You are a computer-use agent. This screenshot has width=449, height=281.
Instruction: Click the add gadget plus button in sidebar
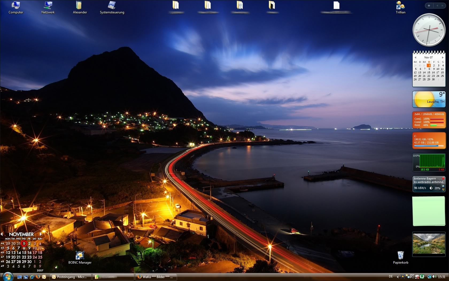[429, 6]
